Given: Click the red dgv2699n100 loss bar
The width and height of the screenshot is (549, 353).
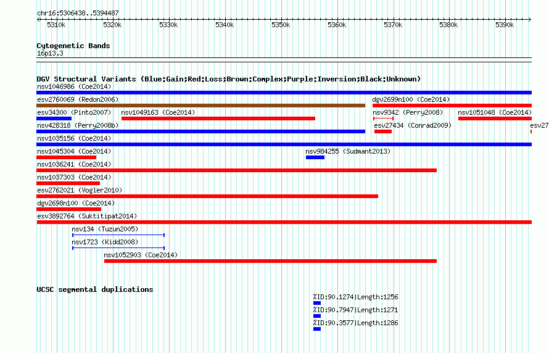Looking at the screenshot, I should pyautogui.click(x=452, y=106).
